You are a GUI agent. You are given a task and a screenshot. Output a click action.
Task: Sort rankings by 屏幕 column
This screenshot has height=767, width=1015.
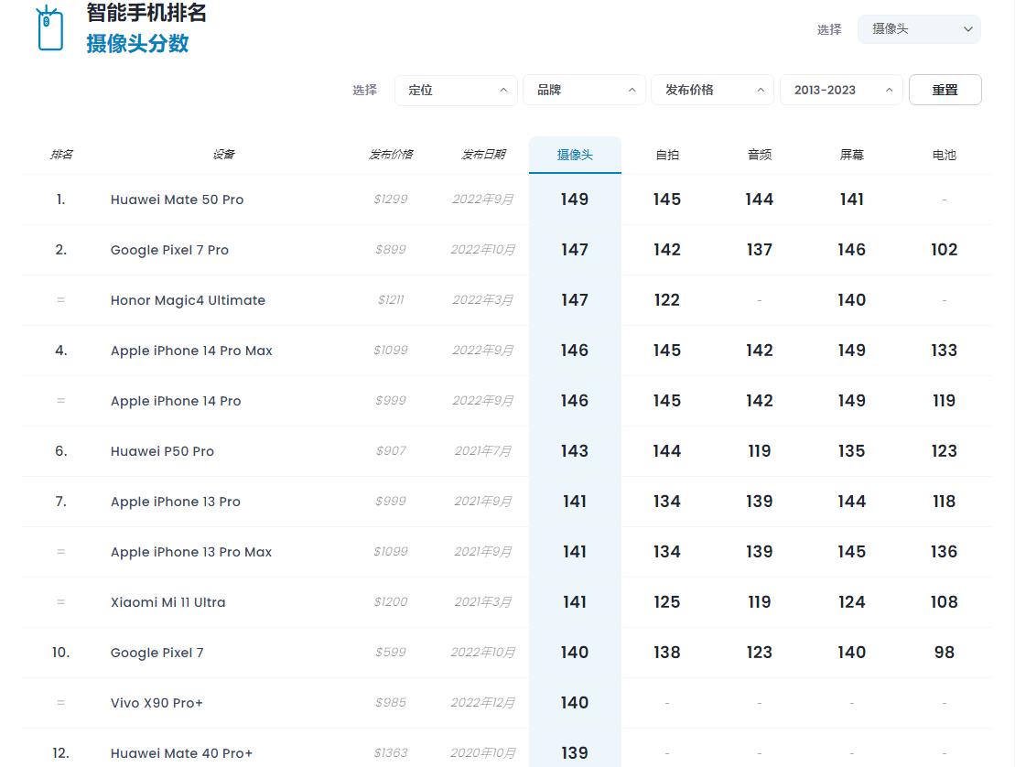coord(851,154)
